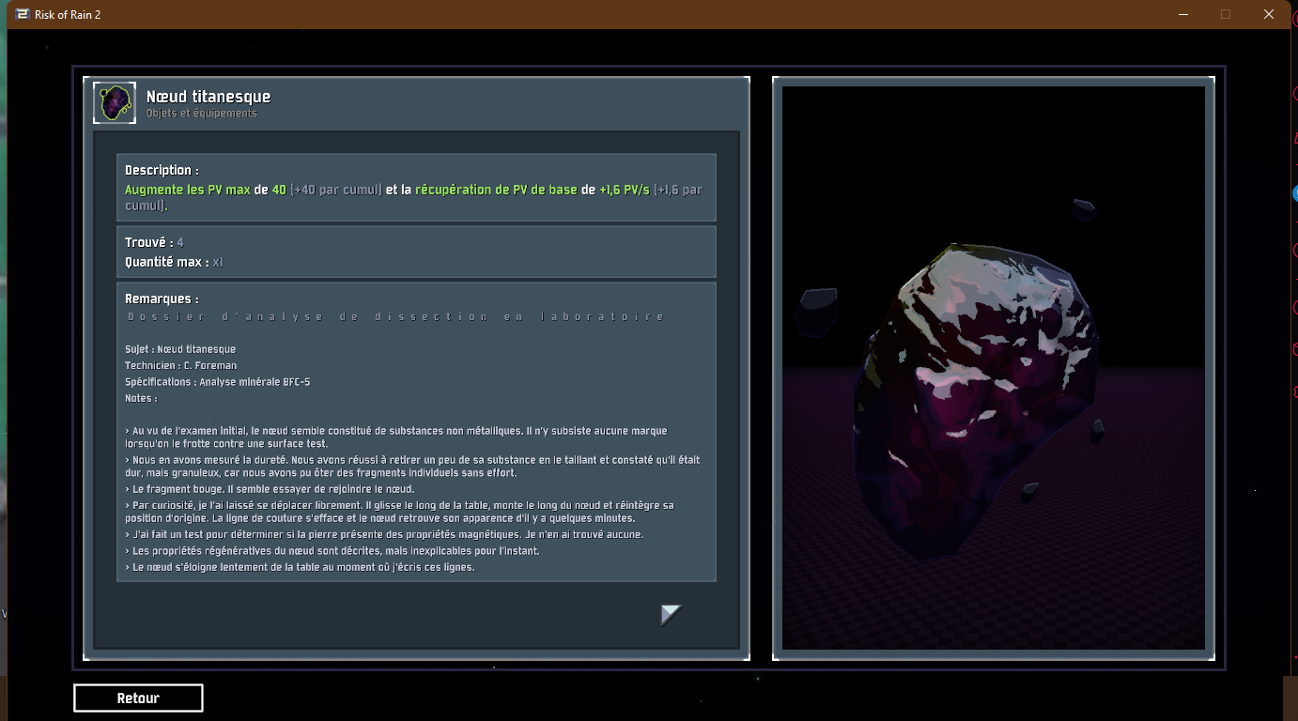
Task: Select the large floating rock fragment left of the knurl
Action: pyautogui.click(x=817, y=311)
